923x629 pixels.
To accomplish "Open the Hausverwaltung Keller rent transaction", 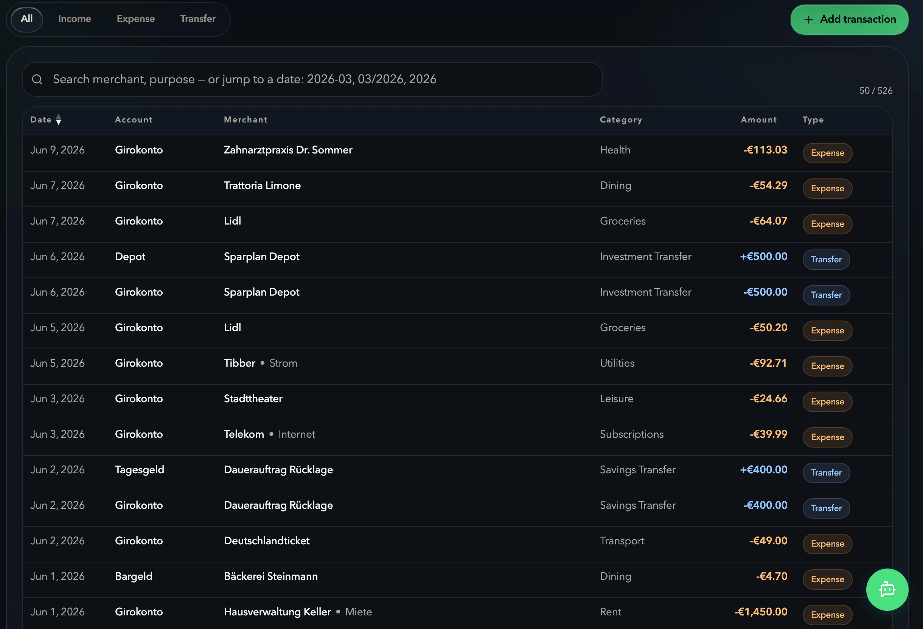I will tap(457, 613).
